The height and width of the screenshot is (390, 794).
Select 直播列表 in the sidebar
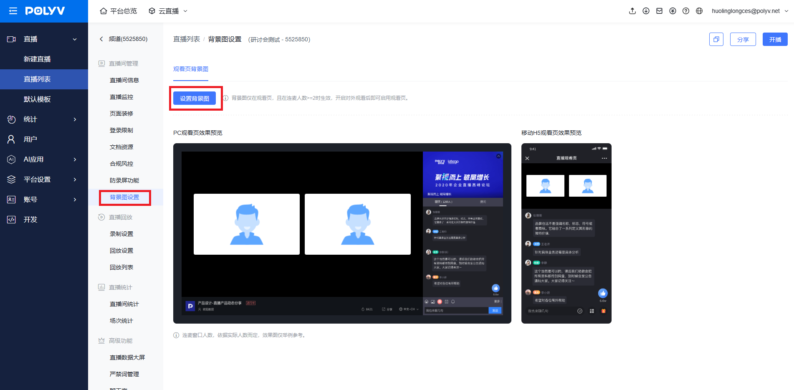pyautogui.click(x=44, y=79)
